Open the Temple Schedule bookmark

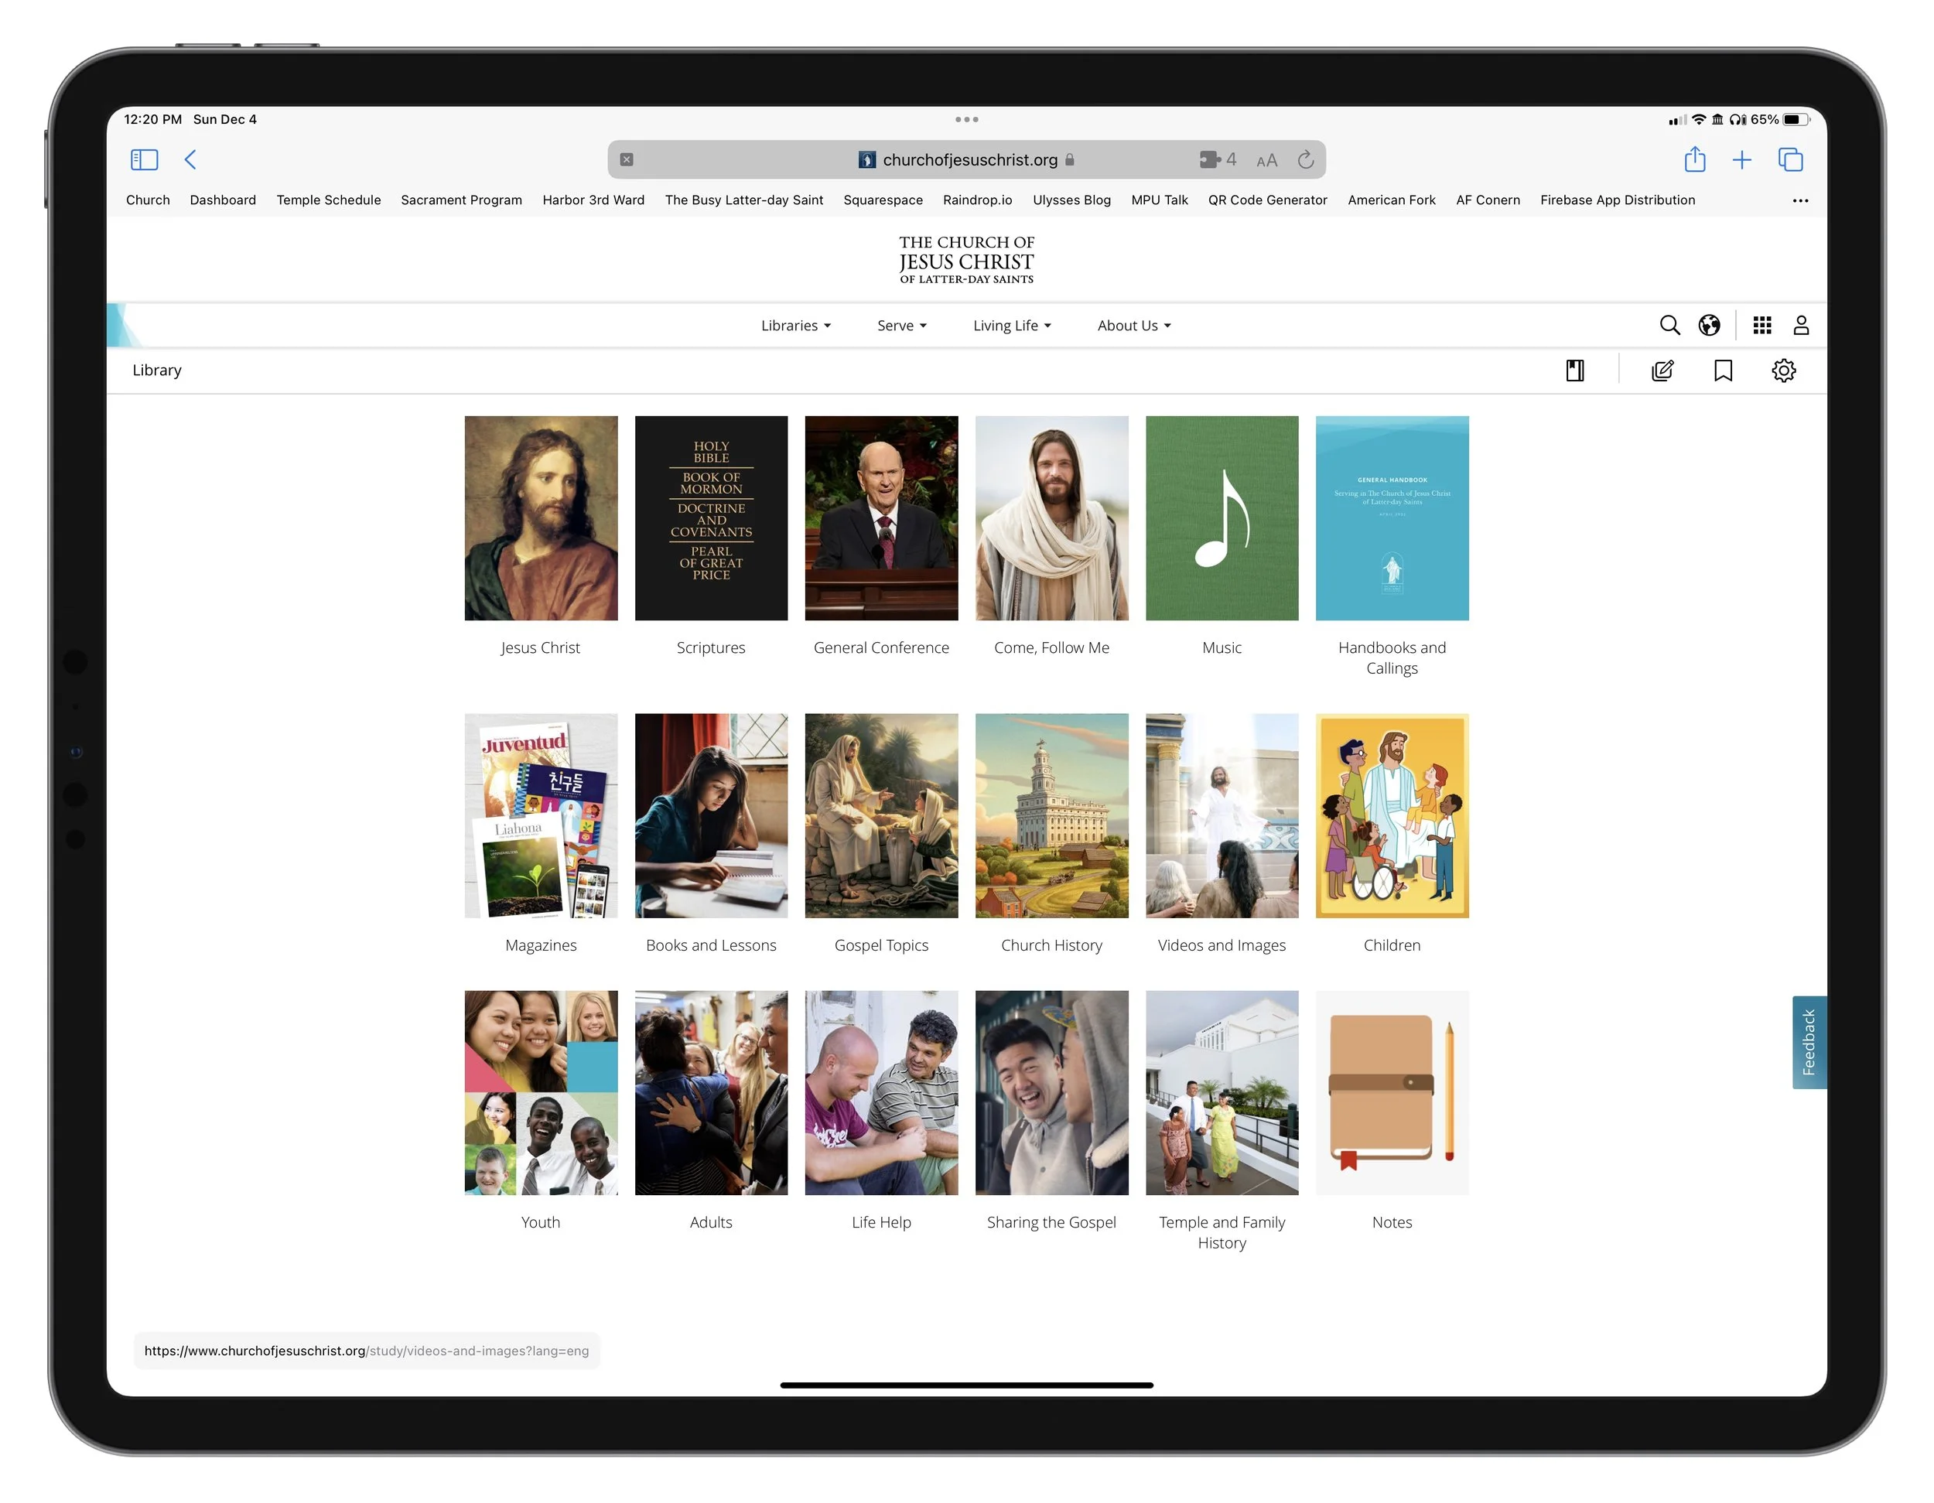tap(328, 200)
